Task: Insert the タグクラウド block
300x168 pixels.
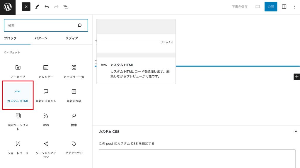Action: (x=74, y=148)
